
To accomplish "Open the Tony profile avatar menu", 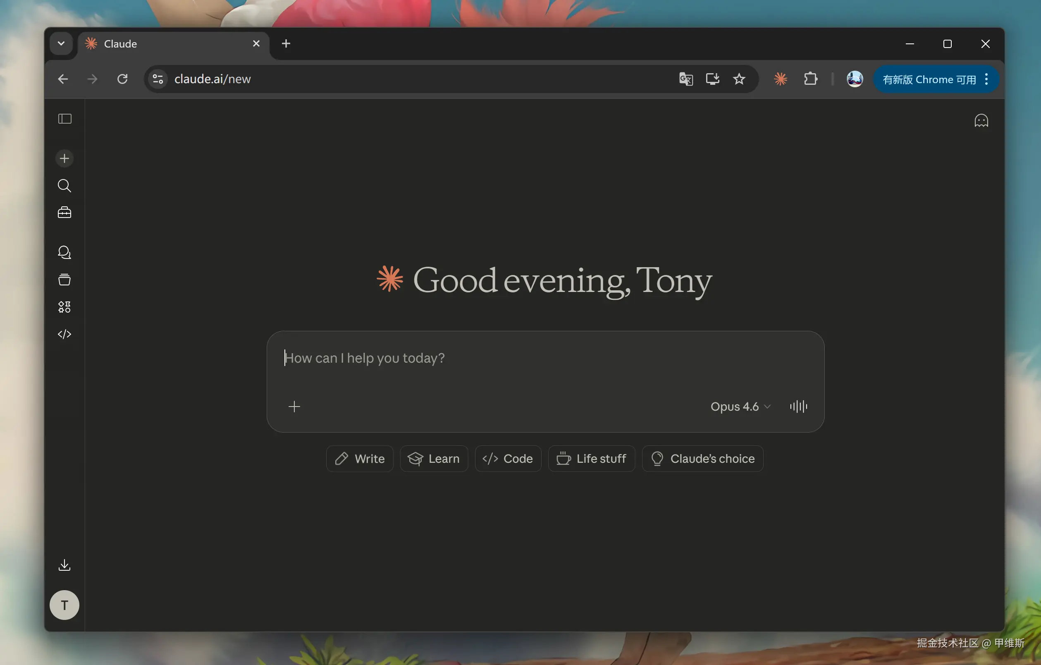I will tap(64, 605).
